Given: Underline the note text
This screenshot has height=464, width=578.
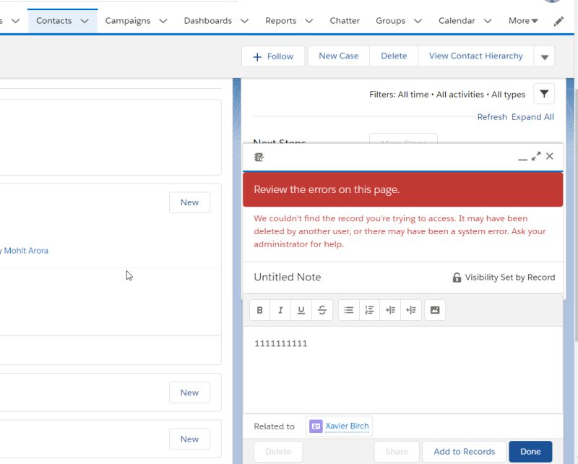Looking at the screenshot, I should point(301,310).
